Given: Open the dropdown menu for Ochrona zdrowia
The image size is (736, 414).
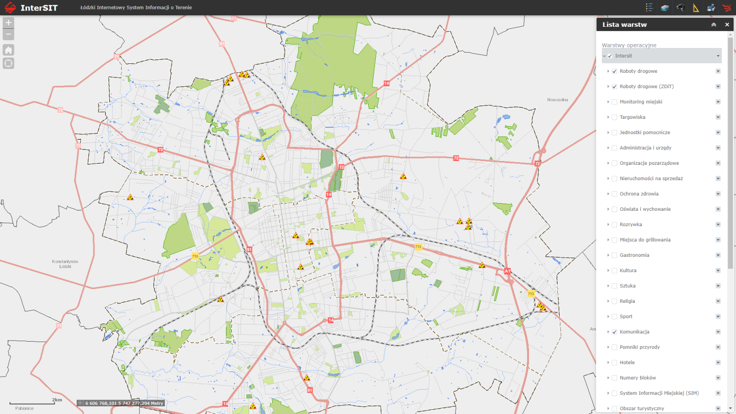Looking at the screenshot, I should click(x=718, y=194).
